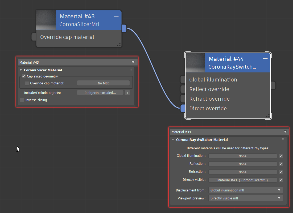Image resolution: width=293 pixels, height=213 pixels.
Task: Click the Direct override input socket
Action: pyautogui.click(x=183, y=108)
